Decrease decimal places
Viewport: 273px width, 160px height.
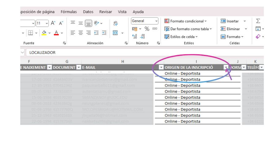[142, 36]
